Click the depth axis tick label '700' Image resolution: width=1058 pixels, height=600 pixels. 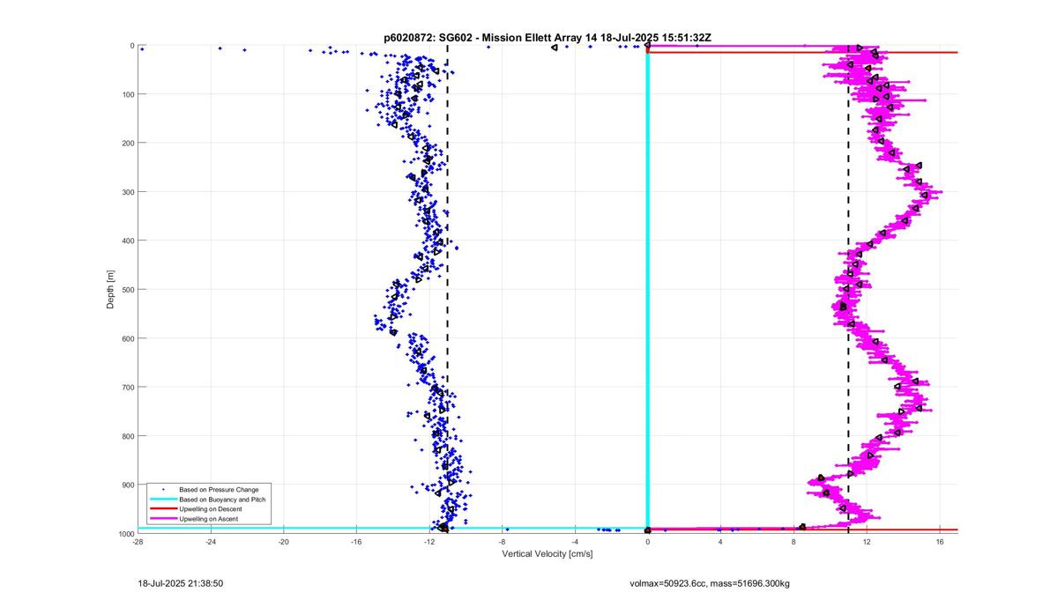tap(127, 388)
